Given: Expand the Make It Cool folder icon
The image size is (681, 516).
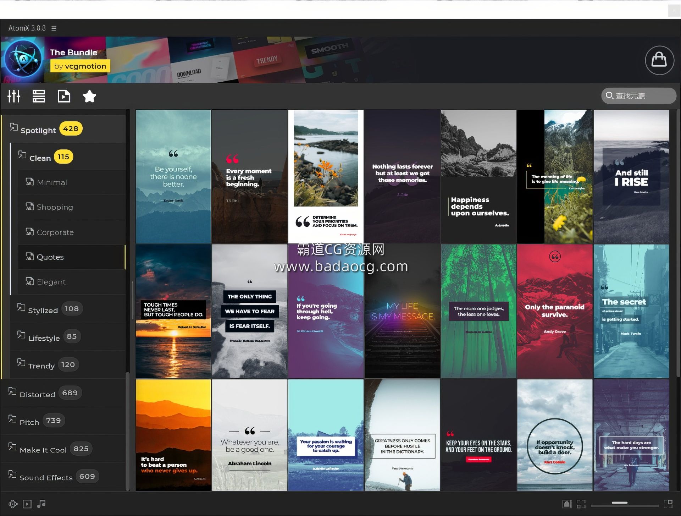Looking at the screenshot, I should (x=12, y=446).
